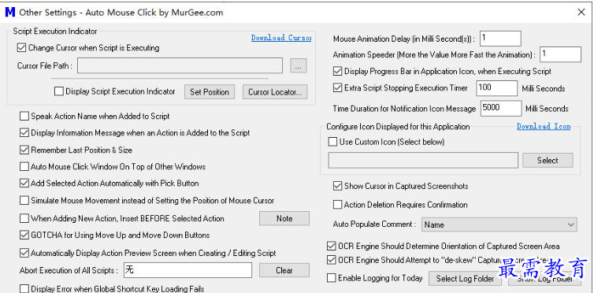Image resolution: width=594 pixels, height=293 pixels.
Task: Toggle Display Progress Bar in Application Icon
Action: 337,71
